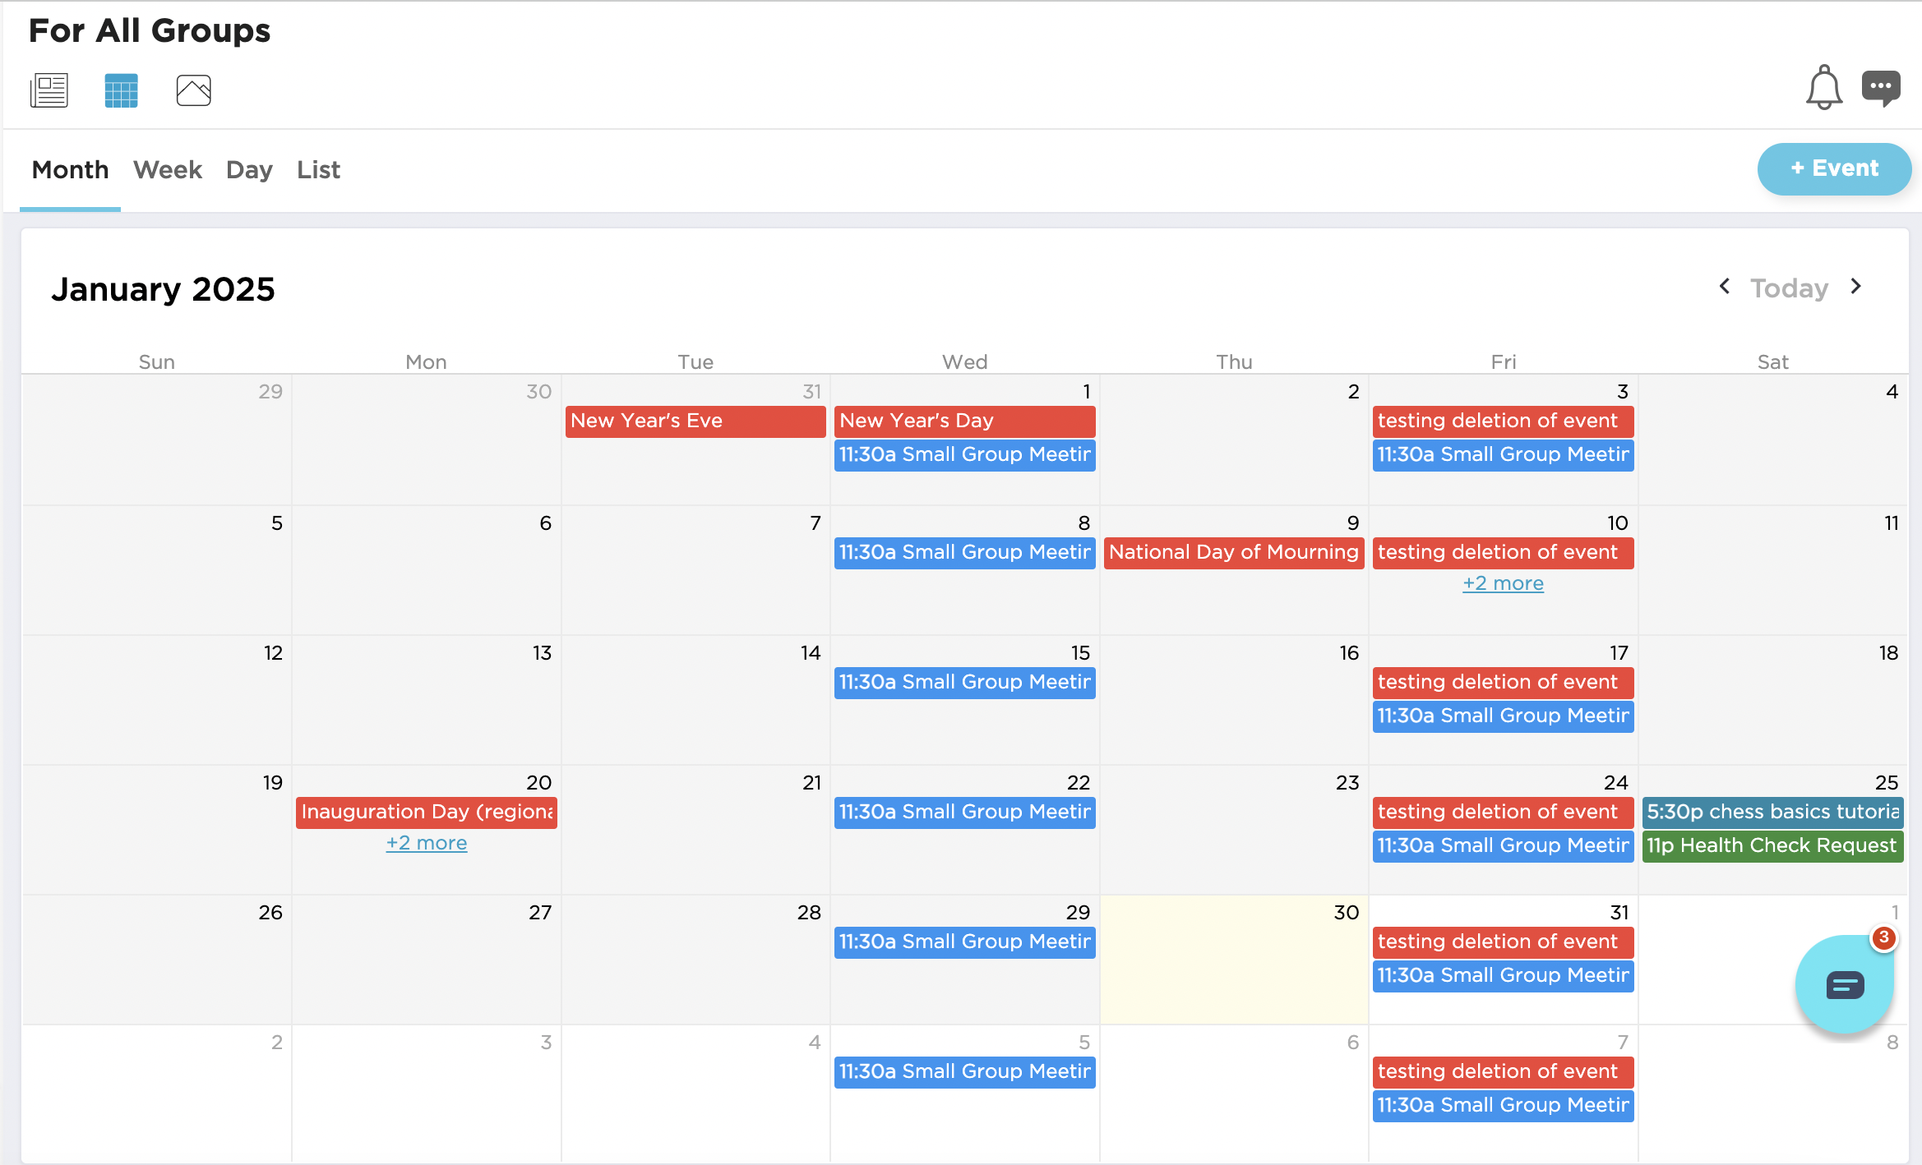Select the calendar grid view icon
Screen dimensions: 1922x1165
click(121, 90)
